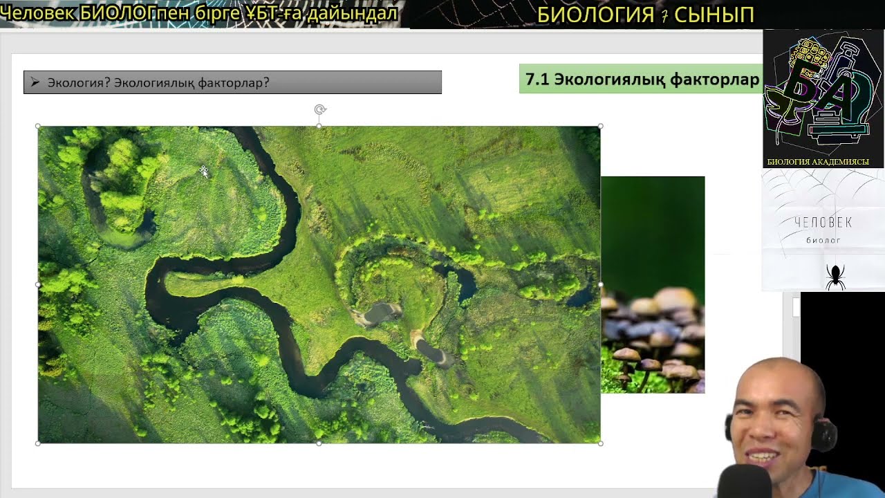This screenshot has width=885, height=498.
Task: Click the '7.1 Экологиялық факторлар' title box
Action: [x=640, y=79]
